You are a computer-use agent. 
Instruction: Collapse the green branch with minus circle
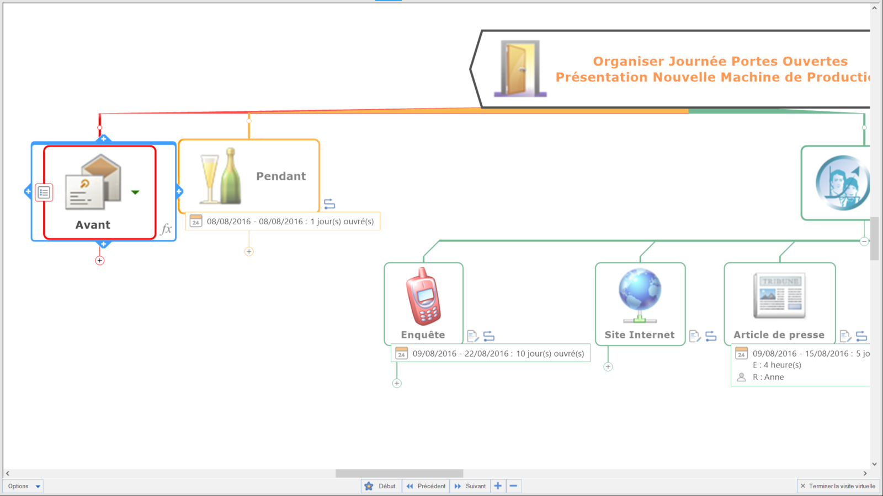[x=864, y=241]
